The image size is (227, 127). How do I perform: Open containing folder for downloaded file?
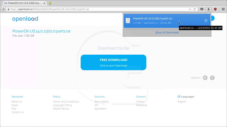tap(206, 21)
